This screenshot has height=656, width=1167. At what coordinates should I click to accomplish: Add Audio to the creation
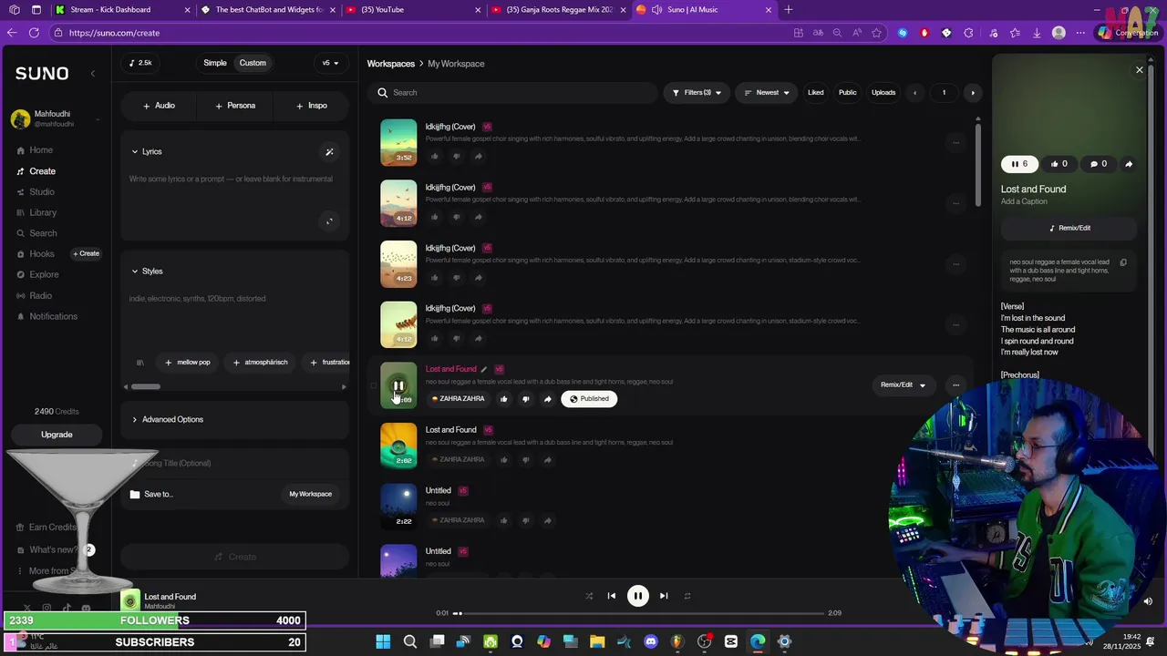click(x=159, y=106)
